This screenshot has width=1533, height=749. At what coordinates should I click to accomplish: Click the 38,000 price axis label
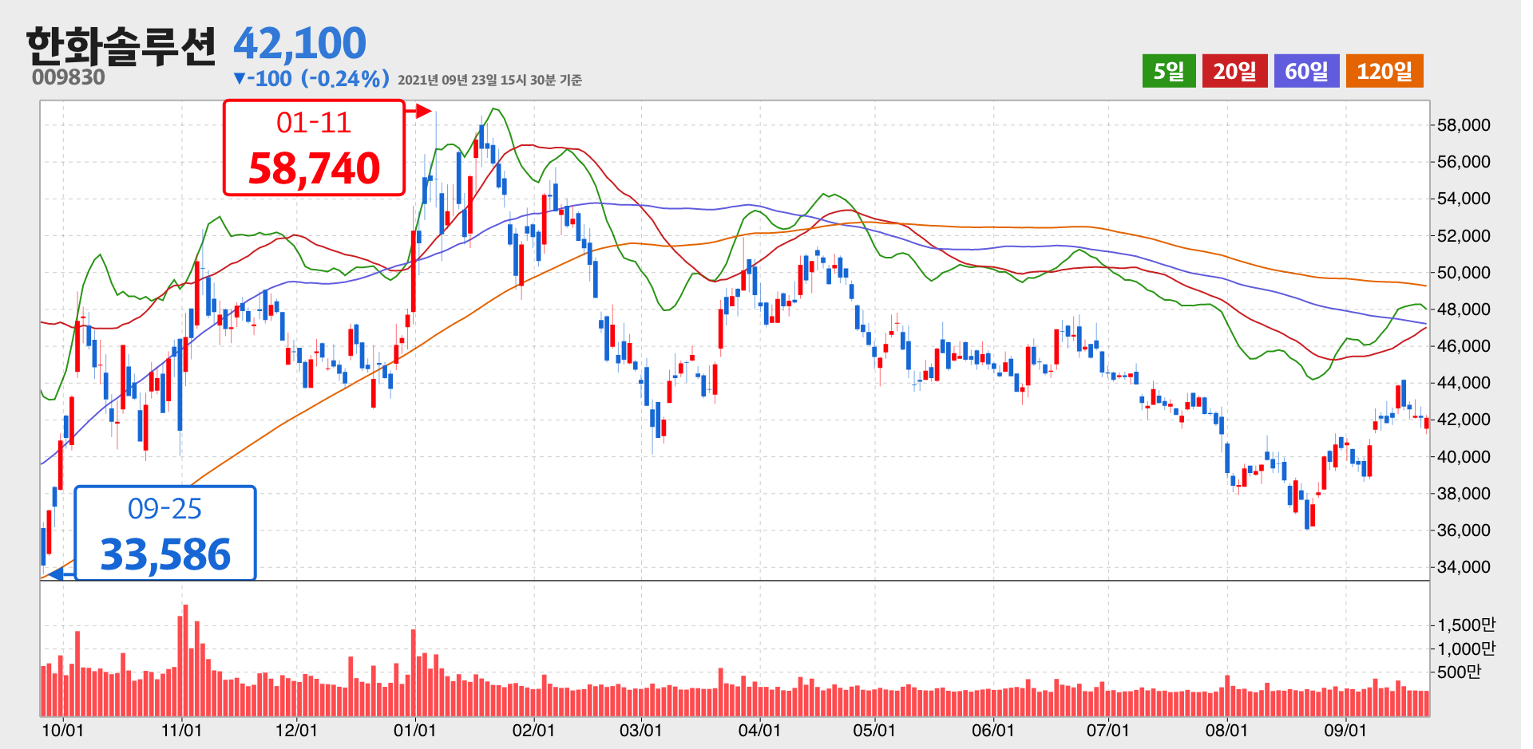(x=1464, y=494)
